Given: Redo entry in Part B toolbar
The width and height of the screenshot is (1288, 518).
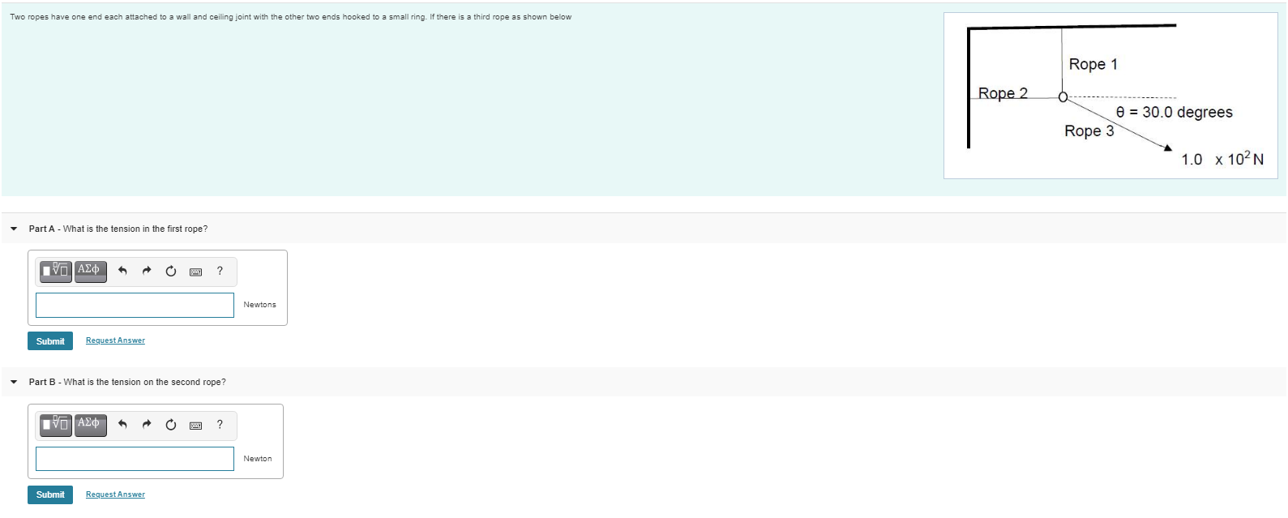Looking at the screenshot, I should pyautogui.click(x=147, y=425).
